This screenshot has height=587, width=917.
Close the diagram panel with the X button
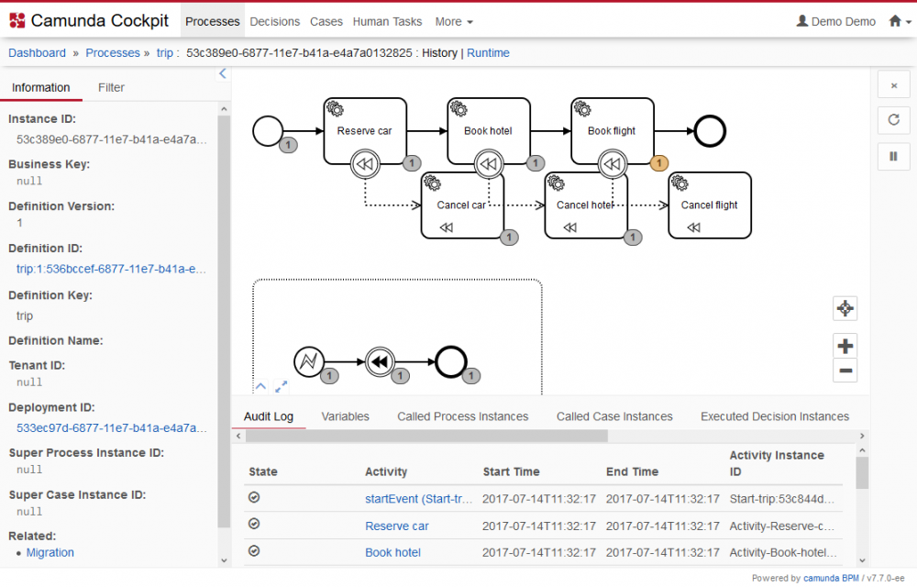point(893,83)
